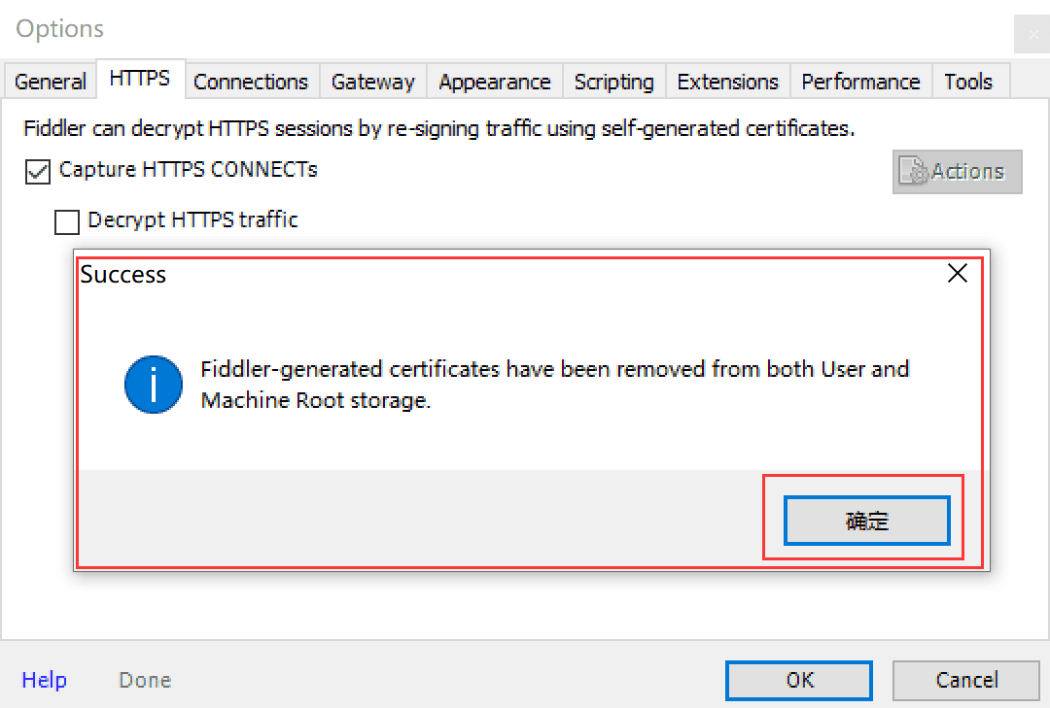Click the Success dialog title bar

click(508, 274)
